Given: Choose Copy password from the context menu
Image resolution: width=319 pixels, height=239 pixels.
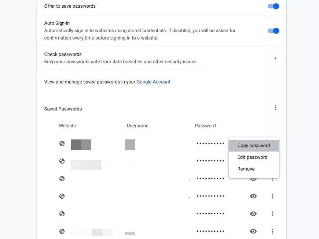Looking at the screenshot, I should (x=253, y=146).
